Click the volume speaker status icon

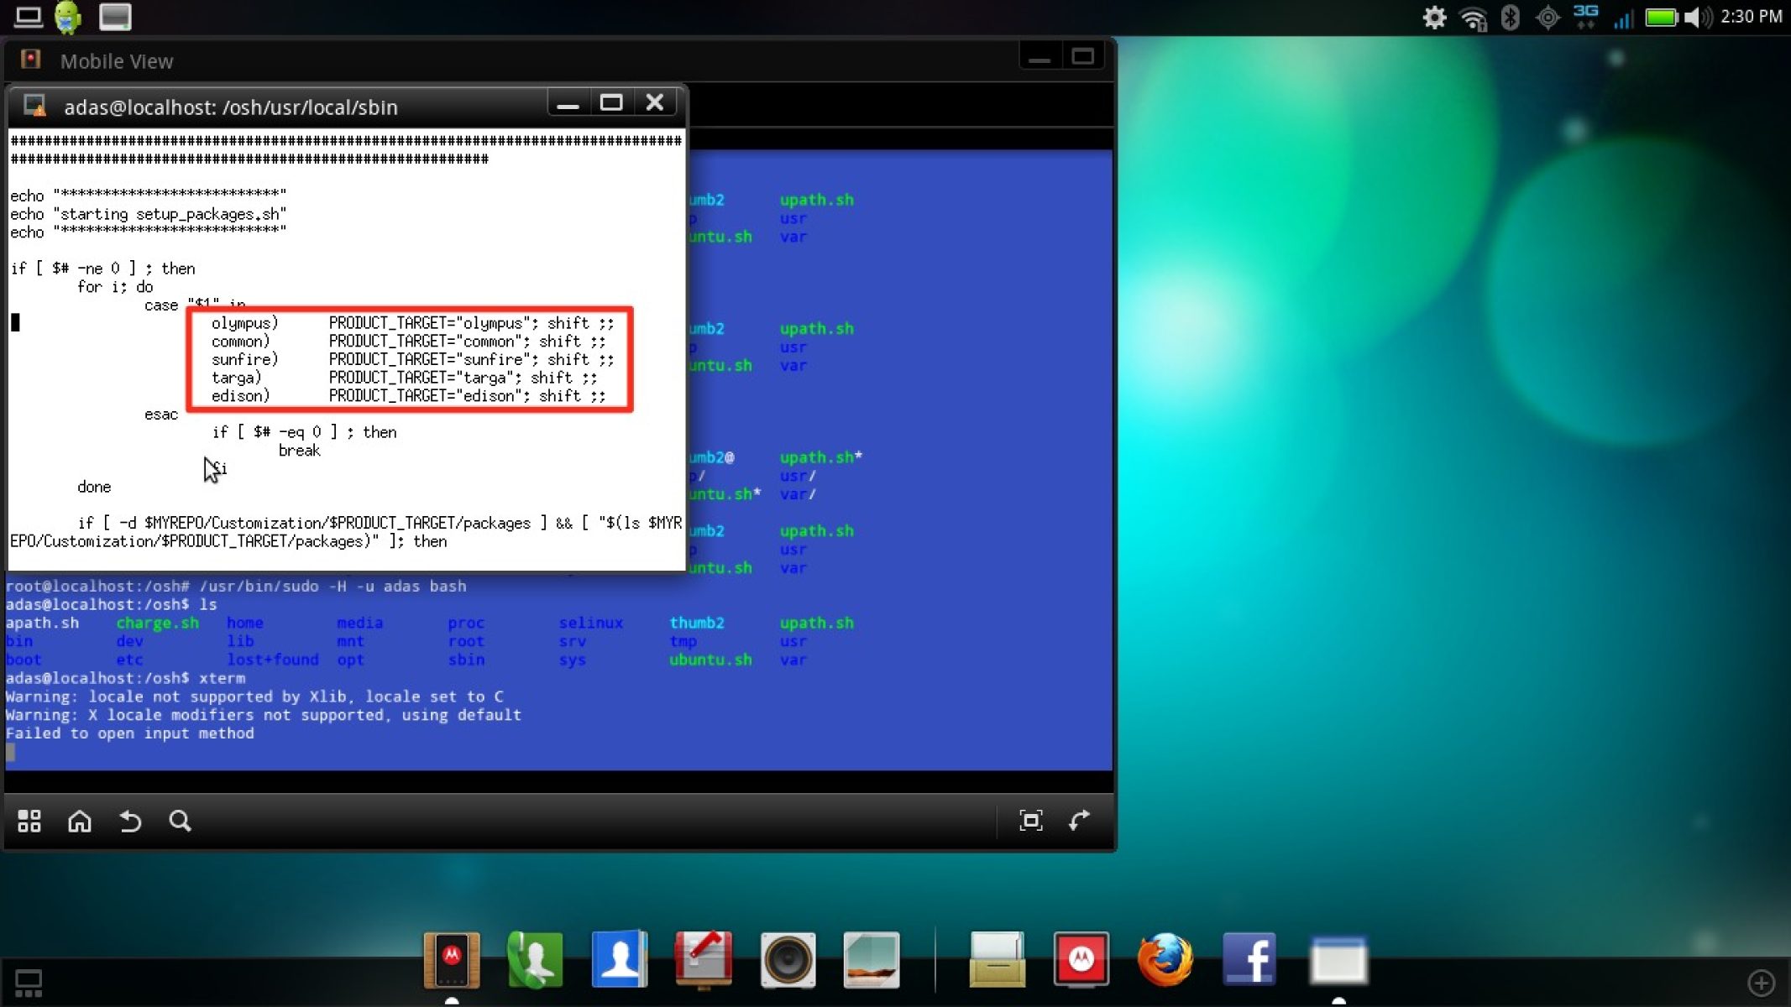point(1697,17)
